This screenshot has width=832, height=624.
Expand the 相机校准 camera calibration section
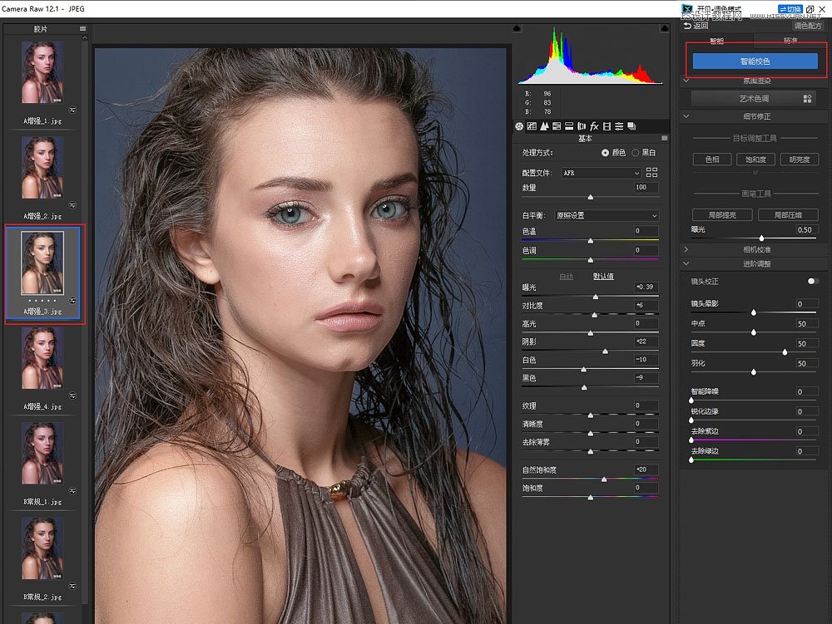point(755,249)
